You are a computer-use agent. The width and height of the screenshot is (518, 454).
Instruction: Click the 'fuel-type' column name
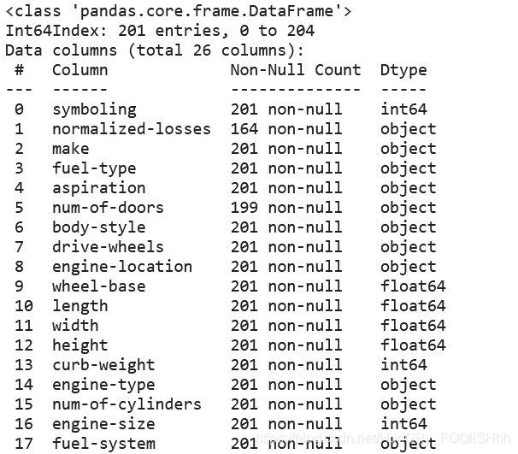tap(94, 168)
